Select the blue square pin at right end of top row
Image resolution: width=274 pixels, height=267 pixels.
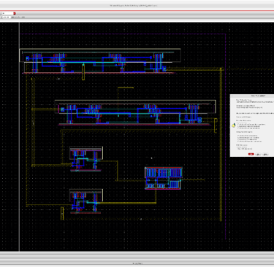click(x=164, y=69)
